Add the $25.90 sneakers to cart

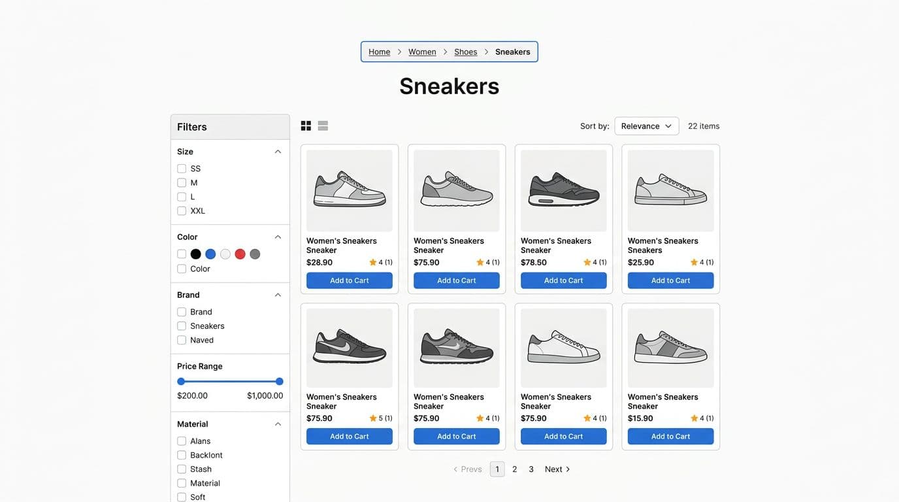(x=670, y=280)
